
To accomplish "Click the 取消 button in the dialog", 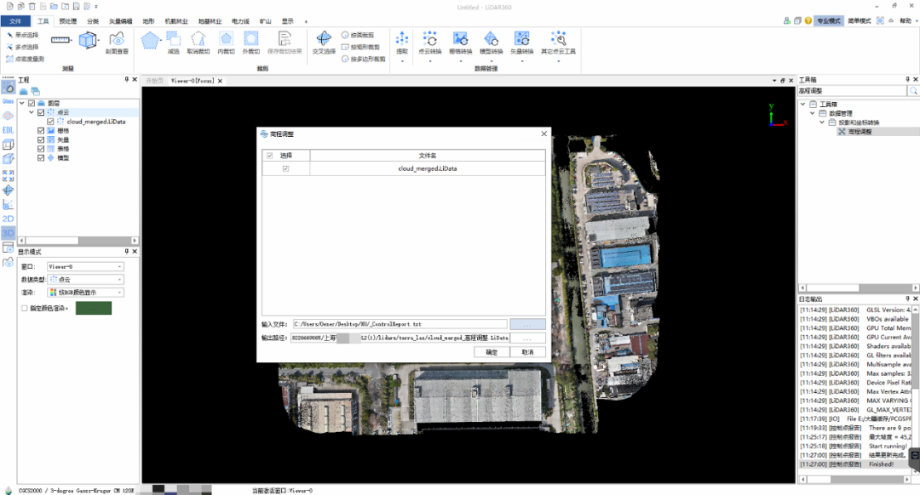I will click(527, 352).
